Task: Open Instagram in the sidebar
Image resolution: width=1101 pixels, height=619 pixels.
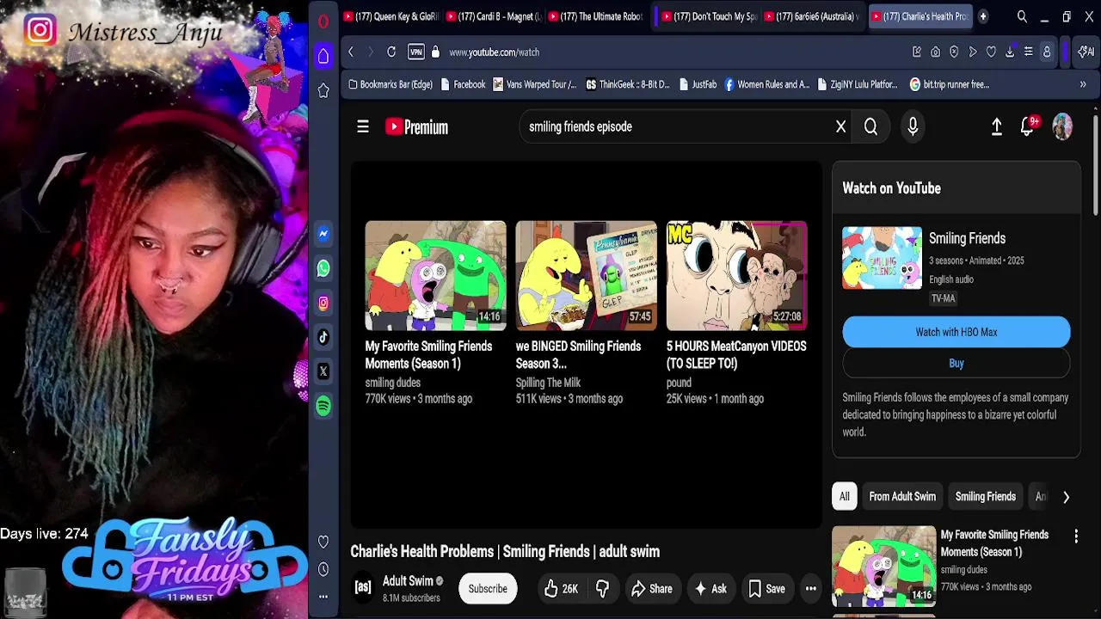Action: (x=323, y=303)
